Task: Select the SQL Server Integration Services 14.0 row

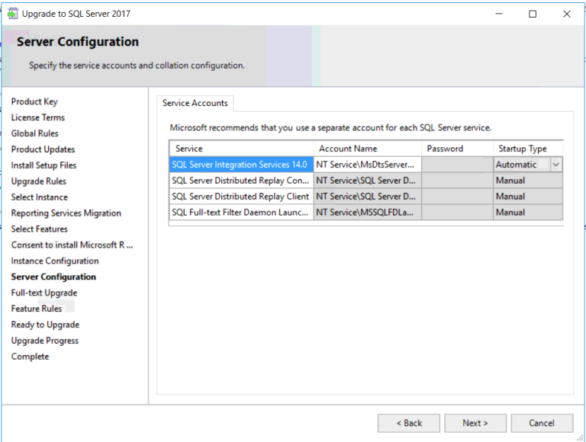Action: click(240, 165)
